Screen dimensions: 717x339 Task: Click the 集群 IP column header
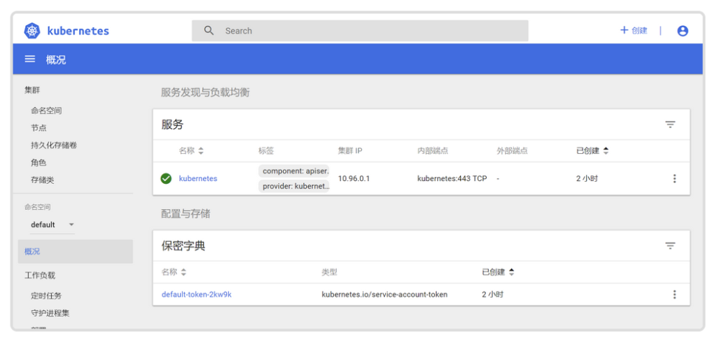[x=350, y=150]
